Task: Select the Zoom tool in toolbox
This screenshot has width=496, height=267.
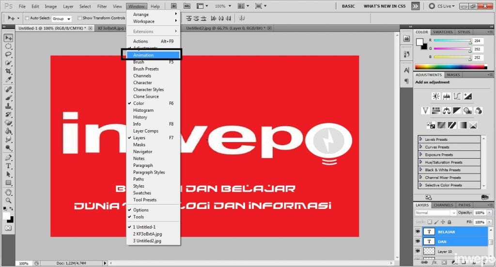Action: (9, 200)
